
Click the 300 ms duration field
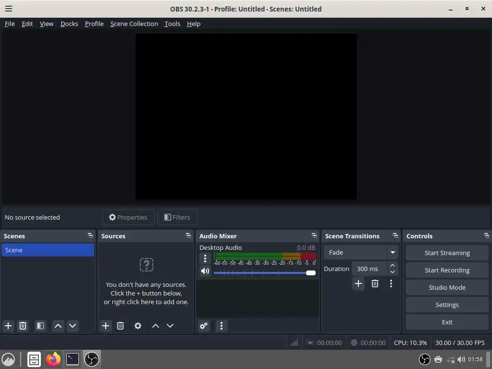tap(369, 269)
